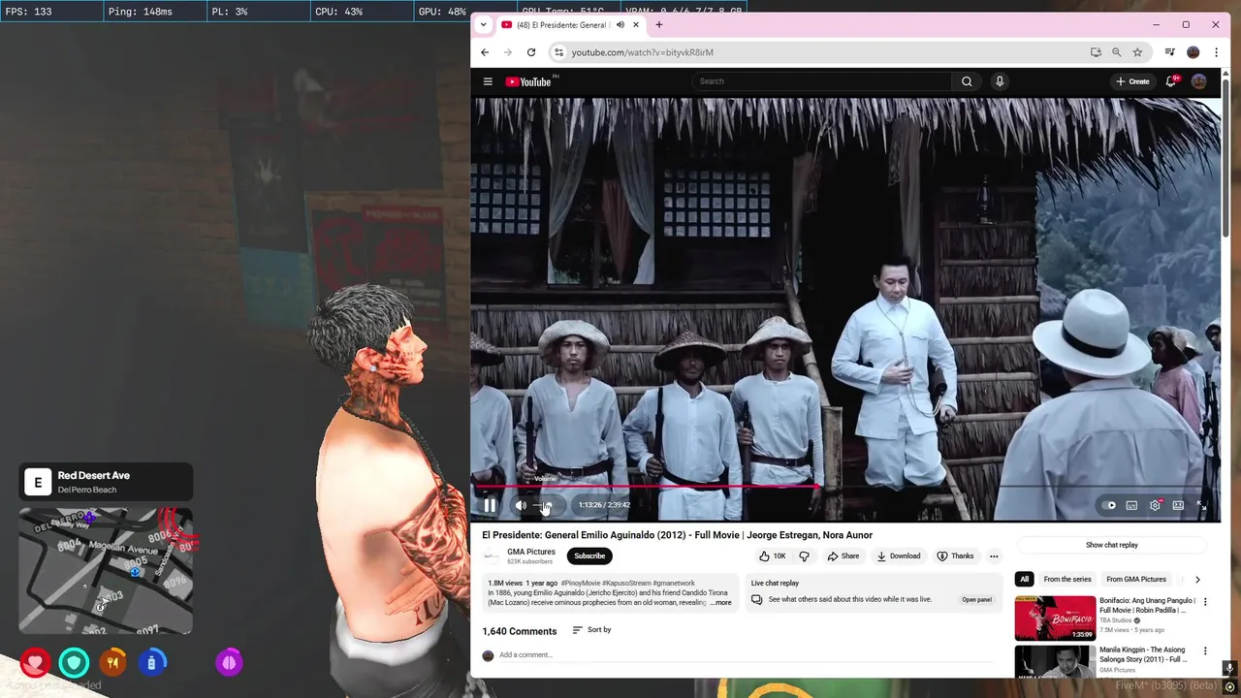The image size is (1241, 698).
Task: Show more filter chips with the arrow
Action: pyautogui.click(x=1197, y=580)
